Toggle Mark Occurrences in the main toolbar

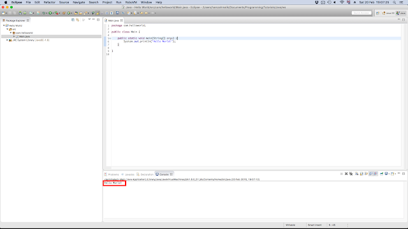point(98,13)
